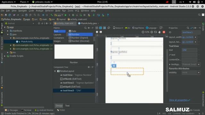Open the AppTheme selector
The width and height of the screenshot is (205, 115).
[138, 28]
